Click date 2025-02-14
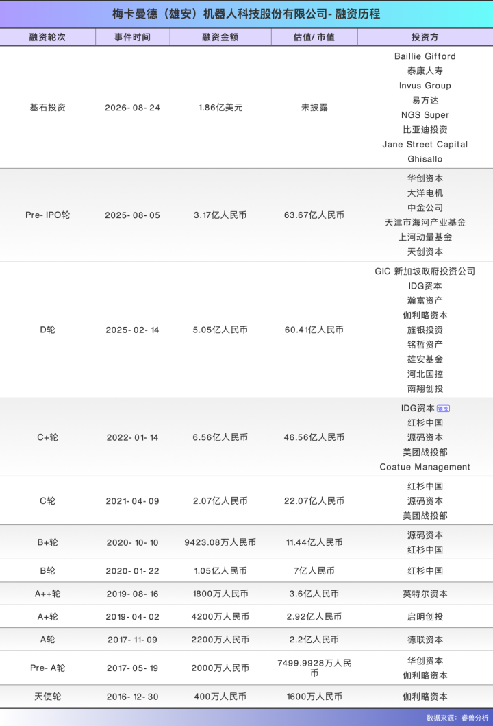Screen dimensions: 493x726 [x=132, y=330]
